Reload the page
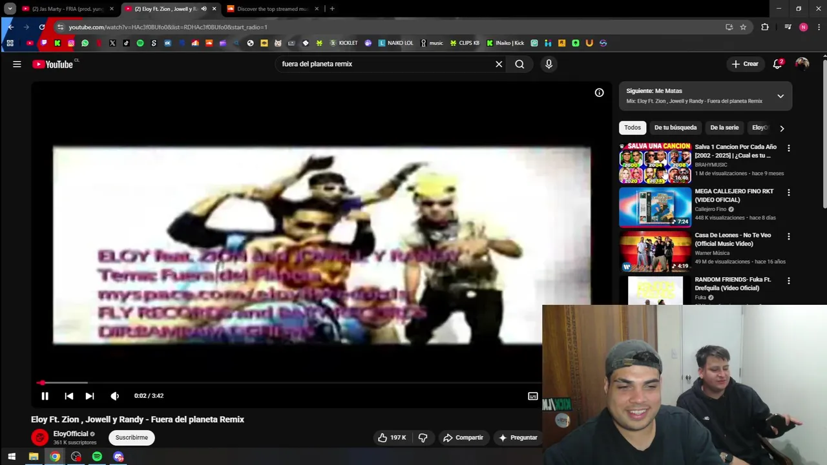This screenshot has width=827, height=465. (42, 27)
